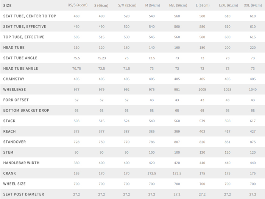Screen dimensions: 265x199
Task: Click the XXL (64cm) column header
Action: 253,6
